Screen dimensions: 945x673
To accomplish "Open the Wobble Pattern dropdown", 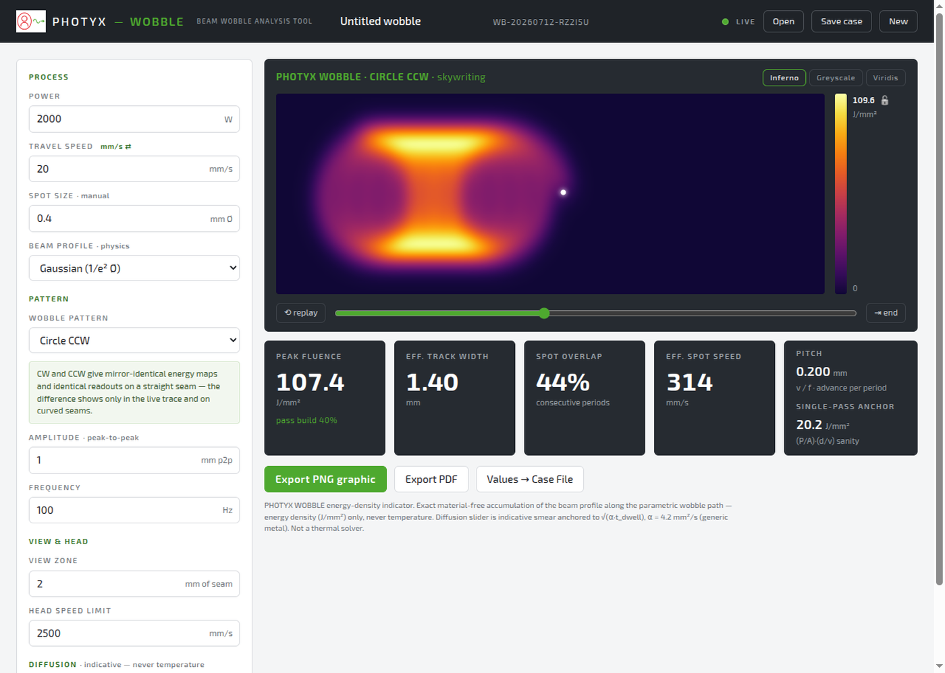I will [134, 341].
